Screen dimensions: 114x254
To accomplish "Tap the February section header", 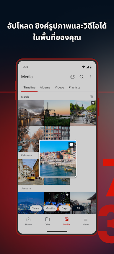I will 26,155.
